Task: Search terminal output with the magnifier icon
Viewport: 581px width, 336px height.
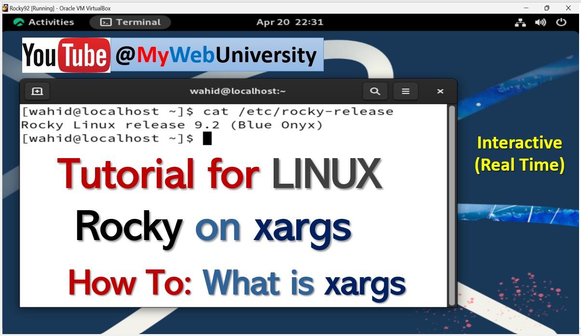Action: coord(375,91)
